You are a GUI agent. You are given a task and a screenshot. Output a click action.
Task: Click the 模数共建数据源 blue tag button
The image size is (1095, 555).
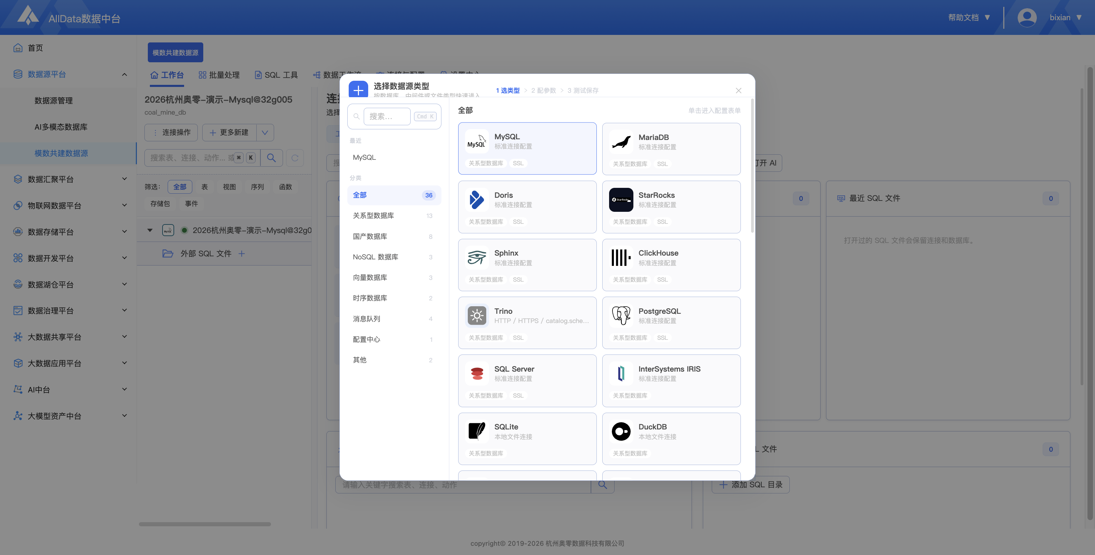(175, 53)
